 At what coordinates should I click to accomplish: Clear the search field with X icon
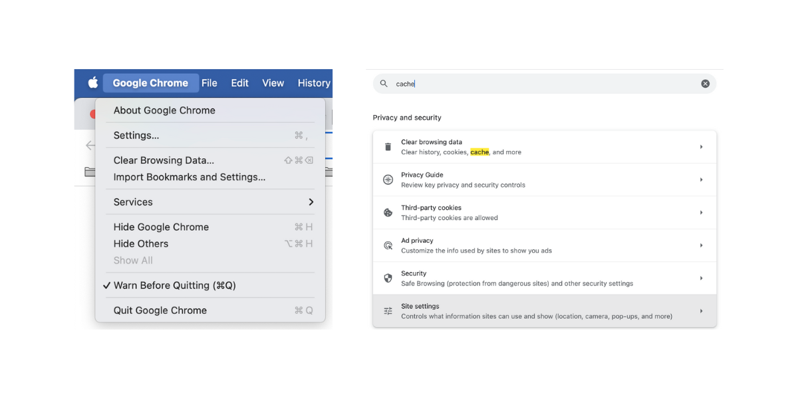(x=705, y=84)
